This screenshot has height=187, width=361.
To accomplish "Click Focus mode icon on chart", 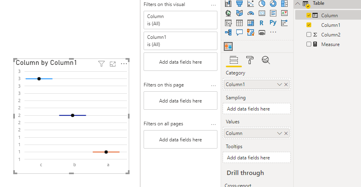I will point(113,64).
